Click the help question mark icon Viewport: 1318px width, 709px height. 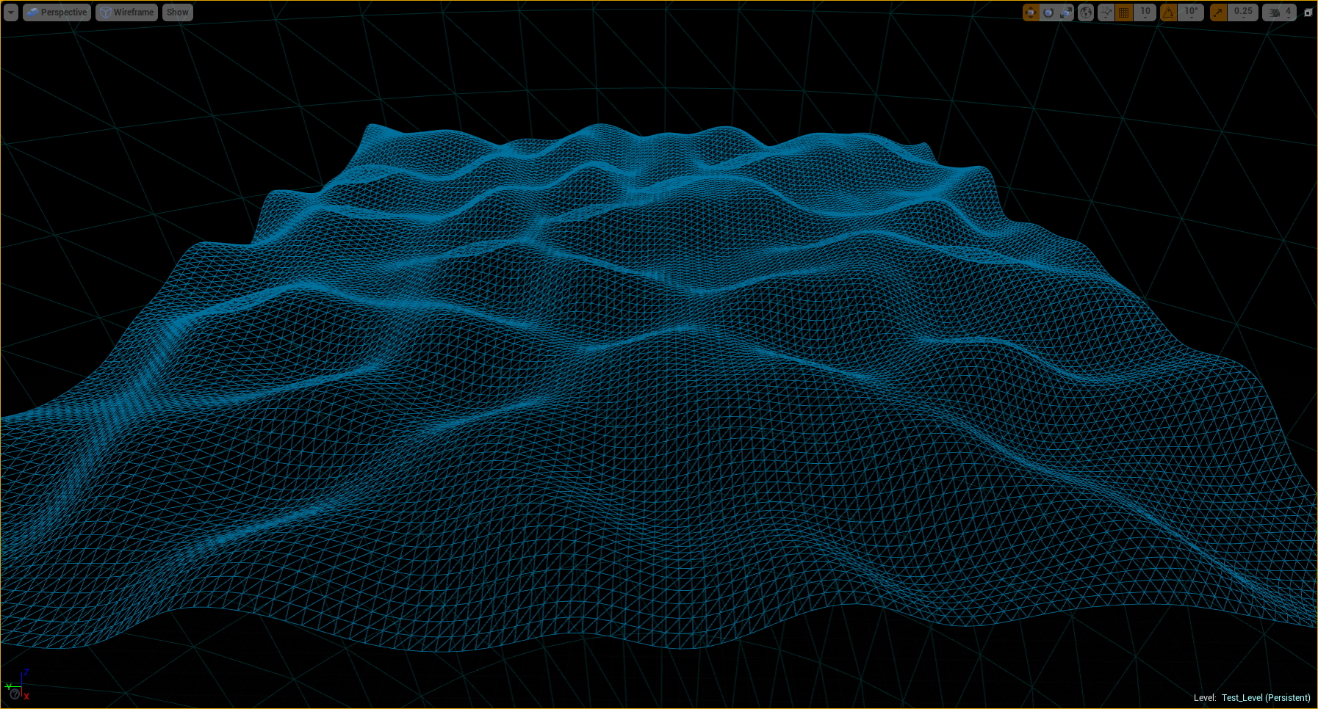[x=14, y=694]
